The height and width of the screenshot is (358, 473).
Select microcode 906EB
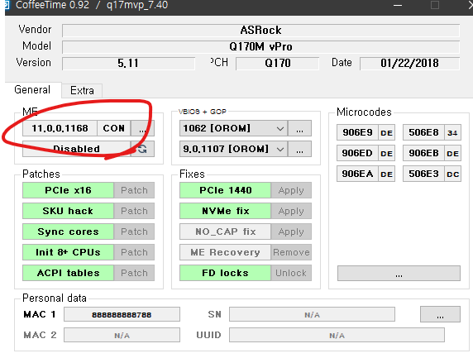pyautogui.click(x=423, y=153)
